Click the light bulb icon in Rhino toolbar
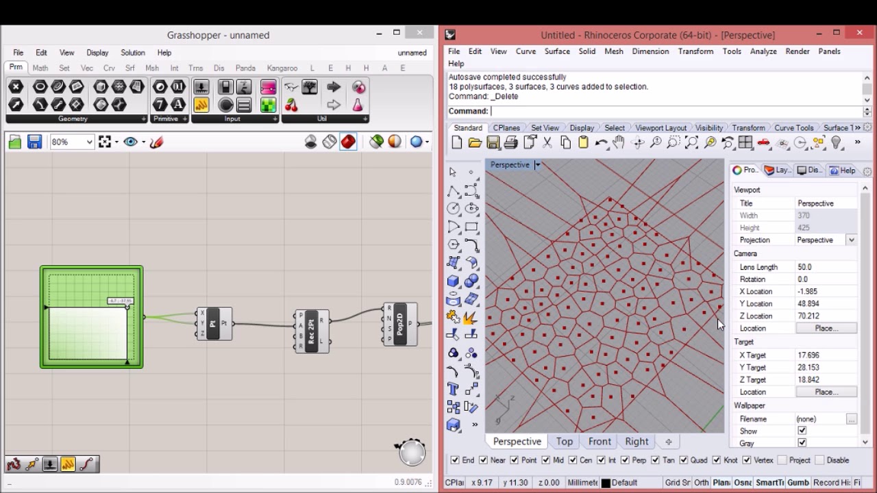877x493 pixels. coord(835,142)
